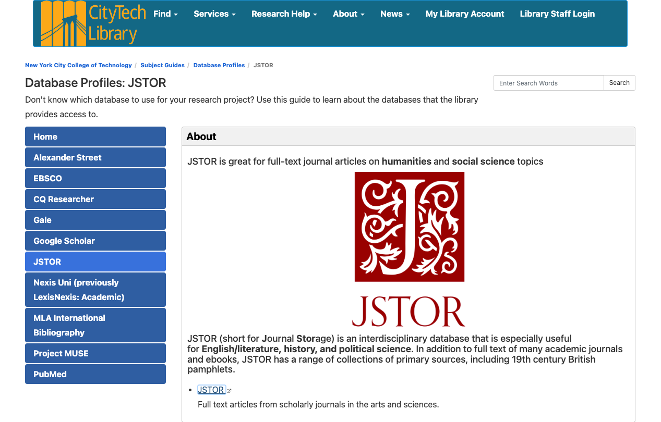Select the Home tab in sidebar
This screenshot has width=661, height=422.
[x=95, y=136]
